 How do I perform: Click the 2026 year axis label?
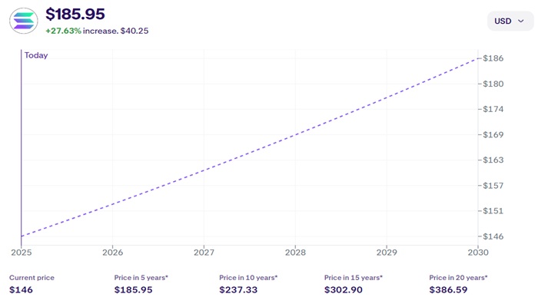point(112,252)
